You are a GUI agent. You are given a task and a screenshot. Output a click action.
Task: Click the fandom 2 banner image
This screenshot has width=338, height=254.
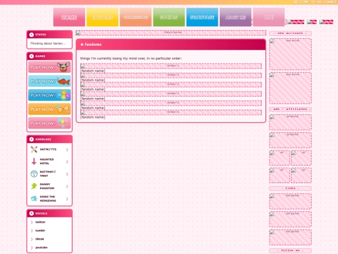[x=171, y=75]
